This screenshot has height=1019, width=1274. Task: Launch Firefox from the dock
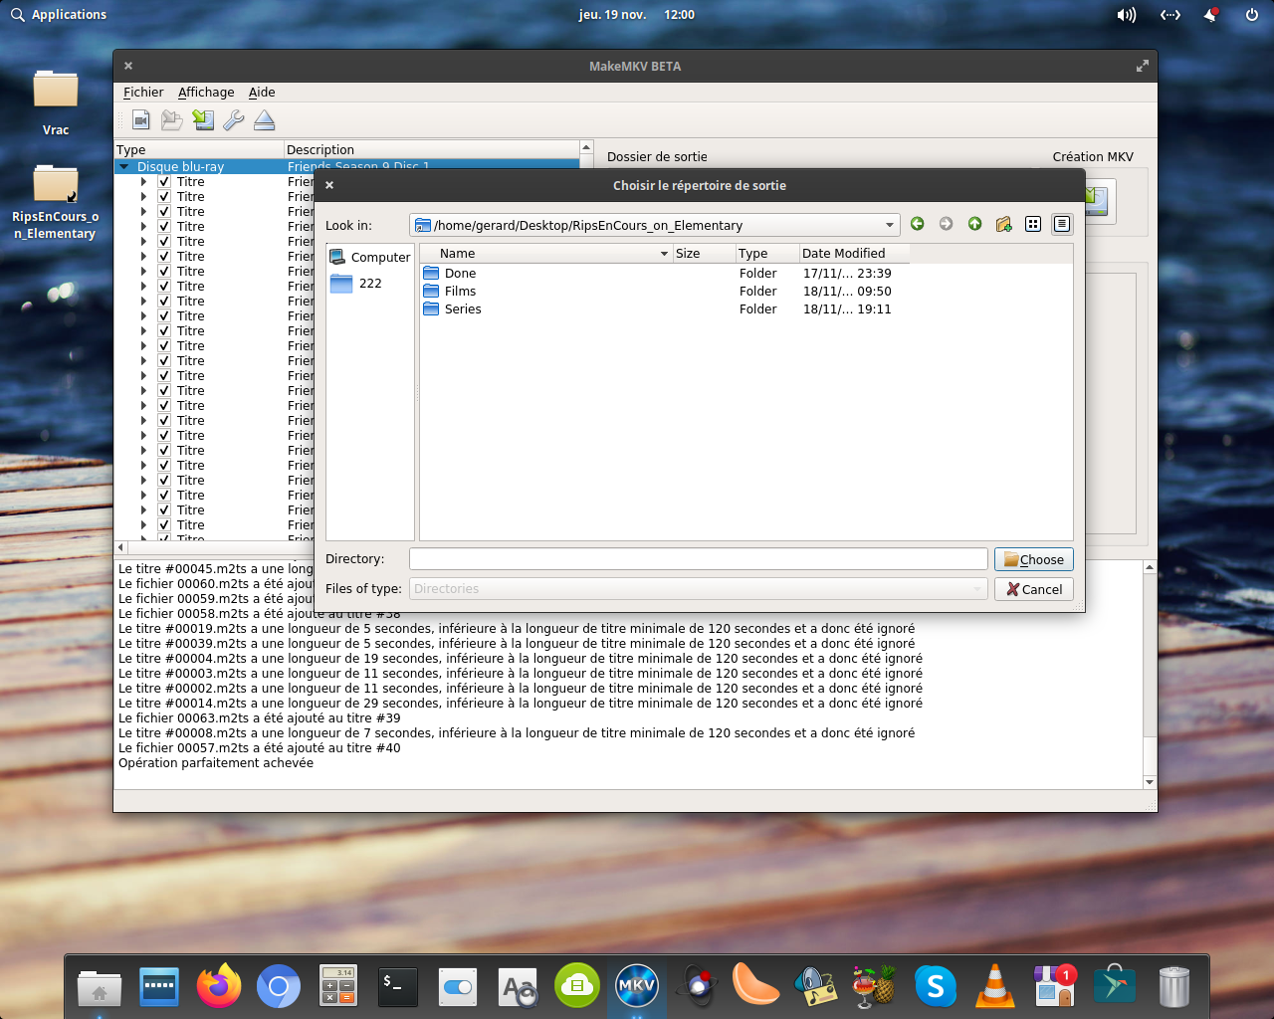[x=219, y=987]
